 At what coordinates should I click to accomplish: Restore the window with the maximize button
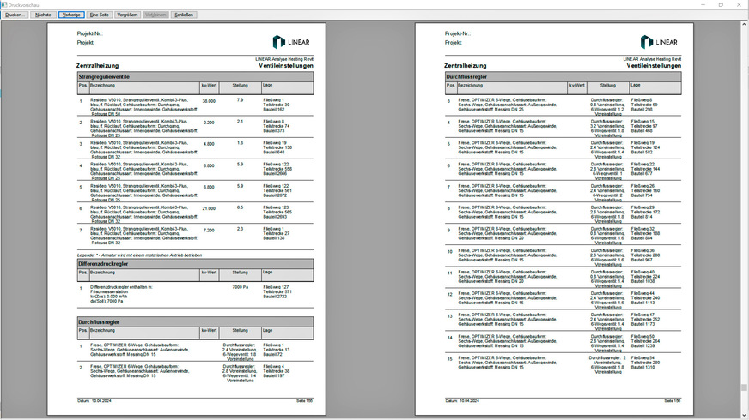pos(721,5)
